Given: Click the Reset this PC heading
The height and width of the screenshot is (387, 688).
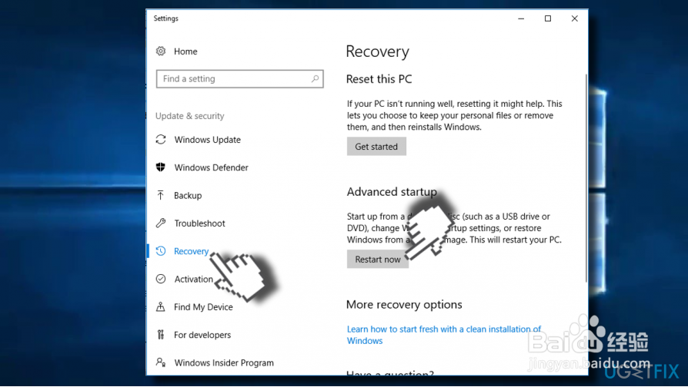Looking at the screenshot, I should pos(379,79).
